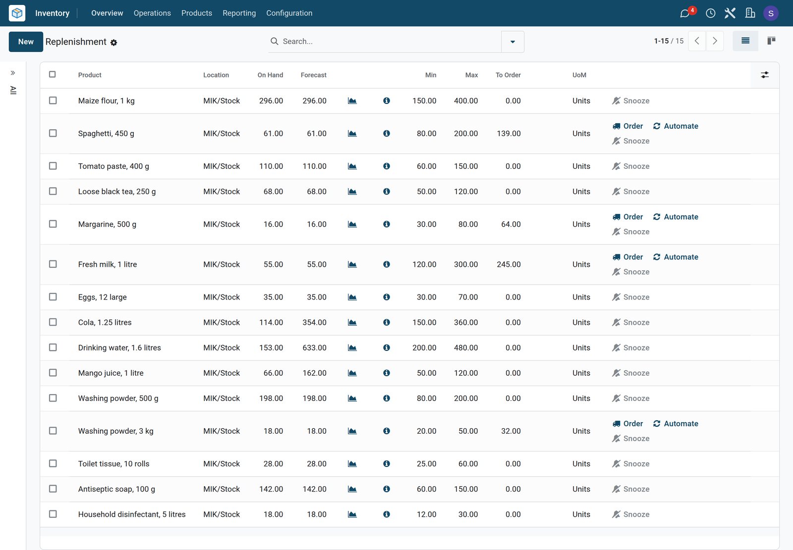The image size is (793, 550).
Task: Click in the Search field
Action: [x=389, y=42]
